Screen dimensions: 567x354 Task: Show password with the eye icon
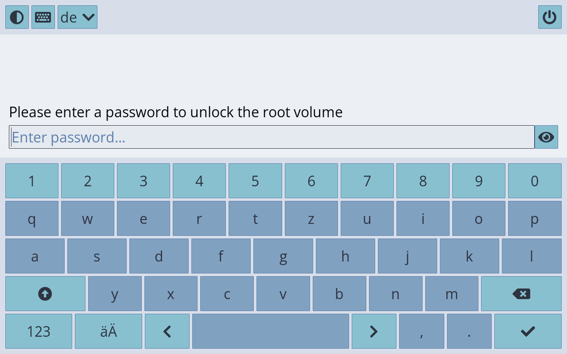tap(546, 137)
